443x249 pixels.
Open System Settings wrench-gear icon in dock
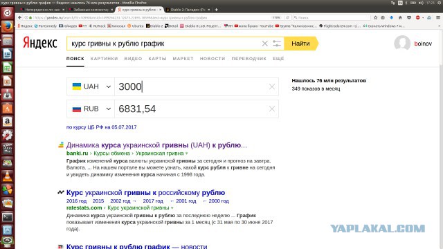(7, 136)
